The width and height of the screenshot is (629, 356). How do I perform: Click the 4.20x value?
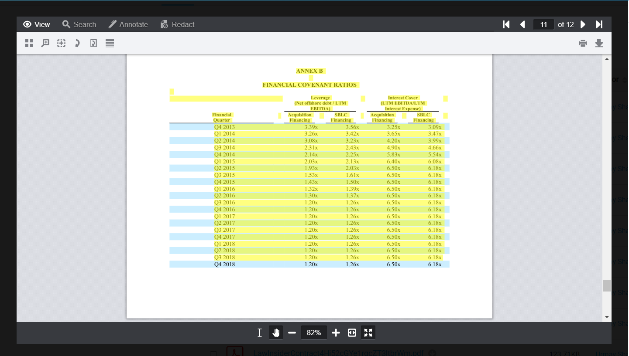[x=394, y=141]
